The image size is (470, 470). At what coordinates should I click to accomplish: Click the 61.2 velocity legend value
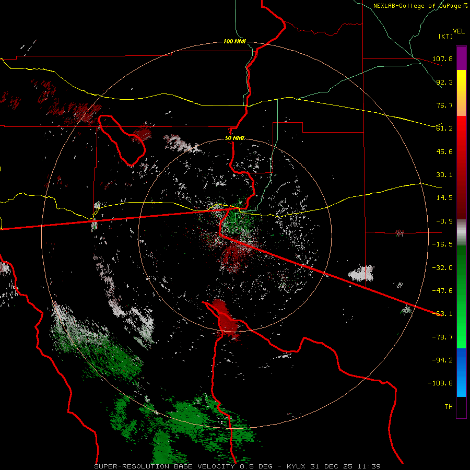click(x=444, y=128)
